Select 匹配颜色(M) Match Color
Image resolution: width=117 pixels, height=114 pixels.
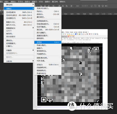tap(48, 67)
